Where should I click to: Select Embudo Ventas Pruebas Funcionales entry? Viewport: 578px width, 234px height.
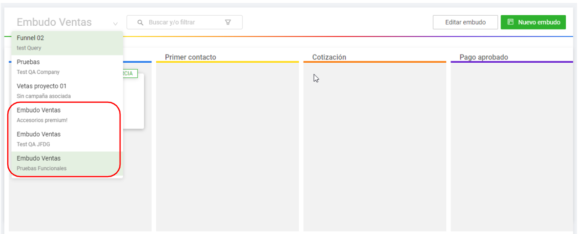coord(67,163)
